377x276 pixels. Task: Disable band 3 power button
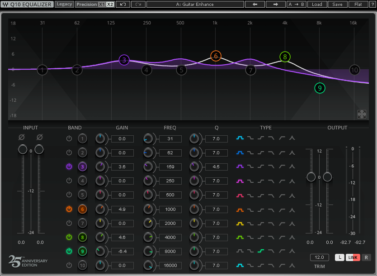click(x=69, y=167)
